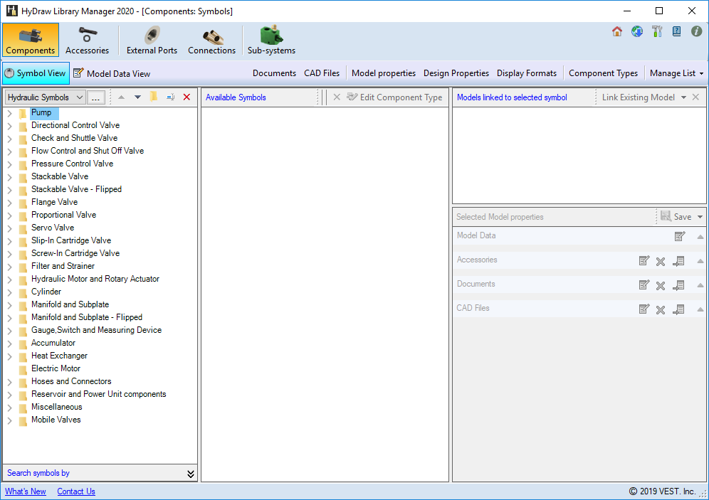The height and width of the screenshot is (500, 709).
Task: Go to Sub-systems section
Action: 271,41
